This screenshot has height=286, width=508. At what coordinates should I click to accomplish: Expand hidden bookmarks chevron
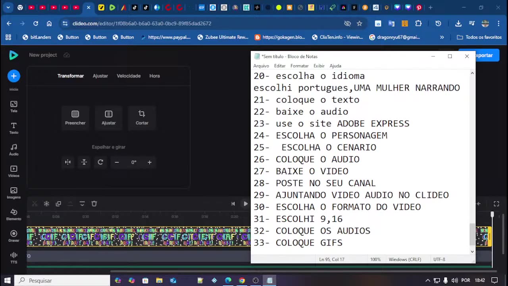tap(442, 37)
